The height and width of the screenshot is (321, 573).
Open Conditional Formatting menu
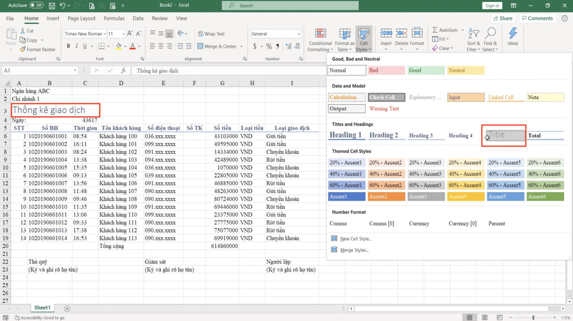320,40
